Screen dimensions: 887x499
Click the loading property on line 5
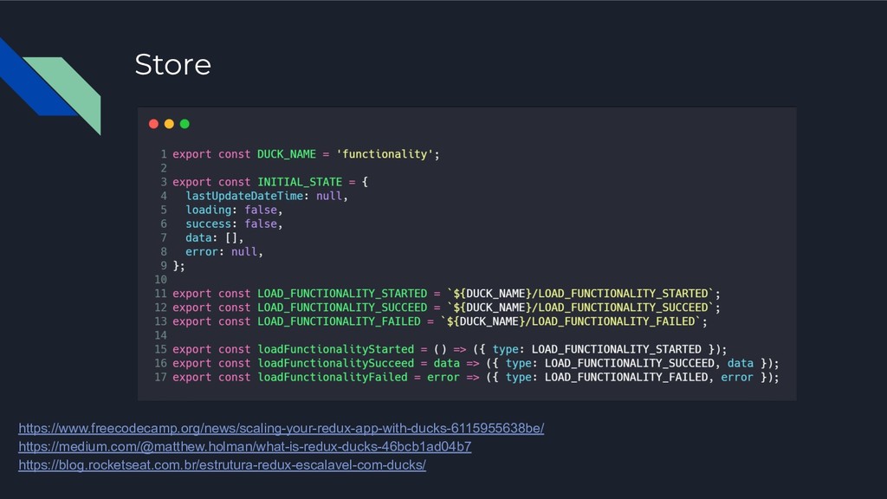pos(209,210)
